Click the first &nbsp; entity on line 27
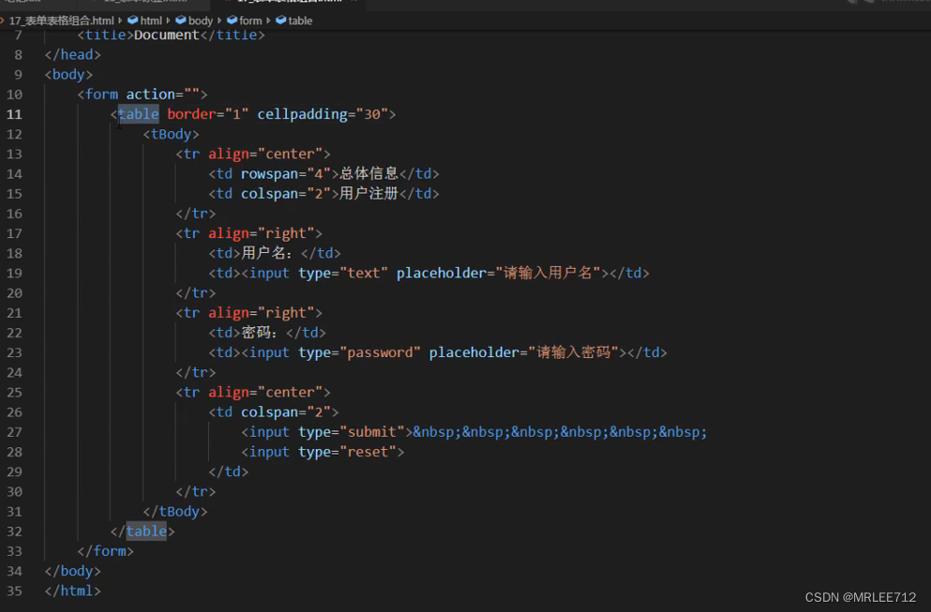This screenshot has width=931, height=612. pos(437,432)
